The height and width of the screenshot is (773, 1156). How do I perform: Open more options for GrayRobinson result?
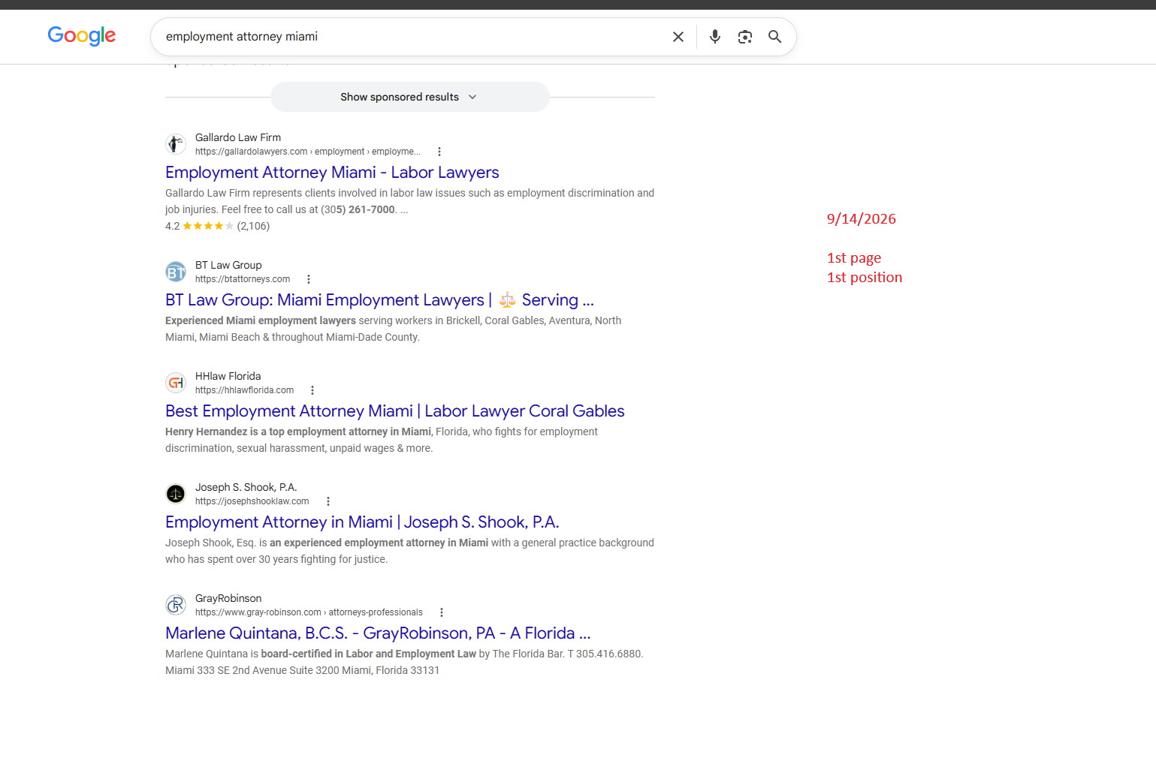pyautogui.click(x=442, y=612)
